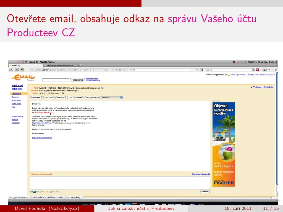Expand the Další akce dropdown
283x212 pixels.
tap(112, 98)
